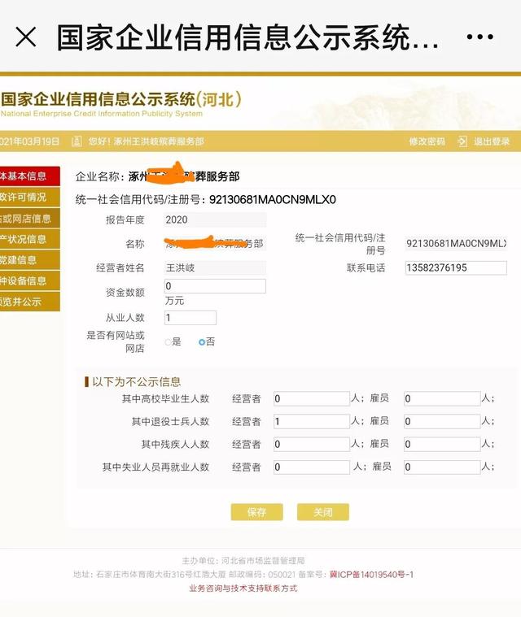Open the three-dot more options menu
The height and width of the screenshot is (617, 521).
point(479,37)
